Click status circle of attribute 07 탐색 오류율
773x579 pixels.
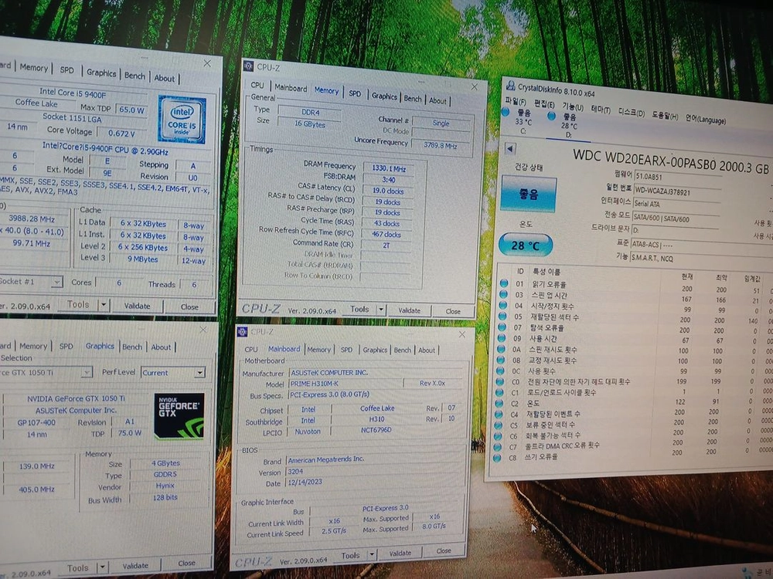click(x=502, y=327)
